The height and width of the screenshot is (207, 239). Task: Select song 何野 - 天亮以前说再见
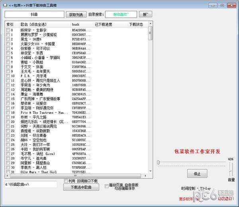point(39,126)
